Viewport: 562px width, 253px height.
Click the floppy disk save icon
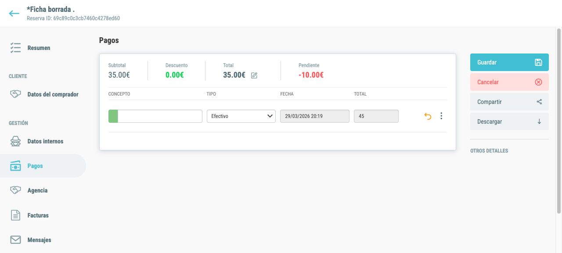click(x=538, y=62)
